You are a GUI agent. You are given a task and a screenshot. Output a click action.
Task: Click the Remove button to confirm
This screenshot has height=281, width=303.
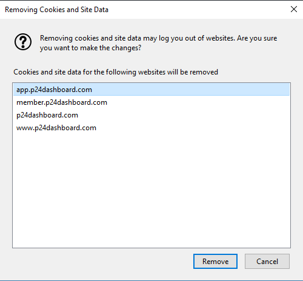[215, 261]
